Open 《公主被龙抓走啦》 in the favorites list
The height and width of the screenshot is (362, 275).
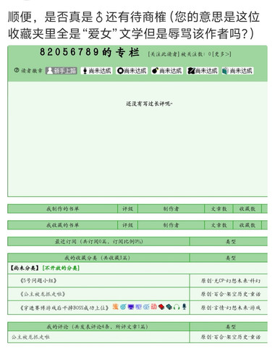43,294
